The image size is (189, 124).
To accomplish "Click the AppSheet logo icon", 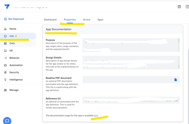I will pyautogui.click(x=7, y=7).
